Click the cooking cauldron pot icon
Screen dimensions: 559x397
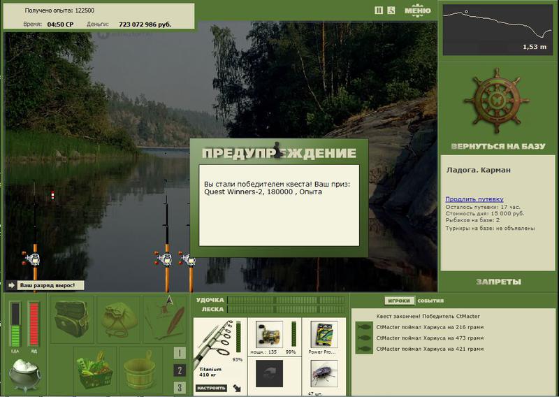[x=24, y=375]
